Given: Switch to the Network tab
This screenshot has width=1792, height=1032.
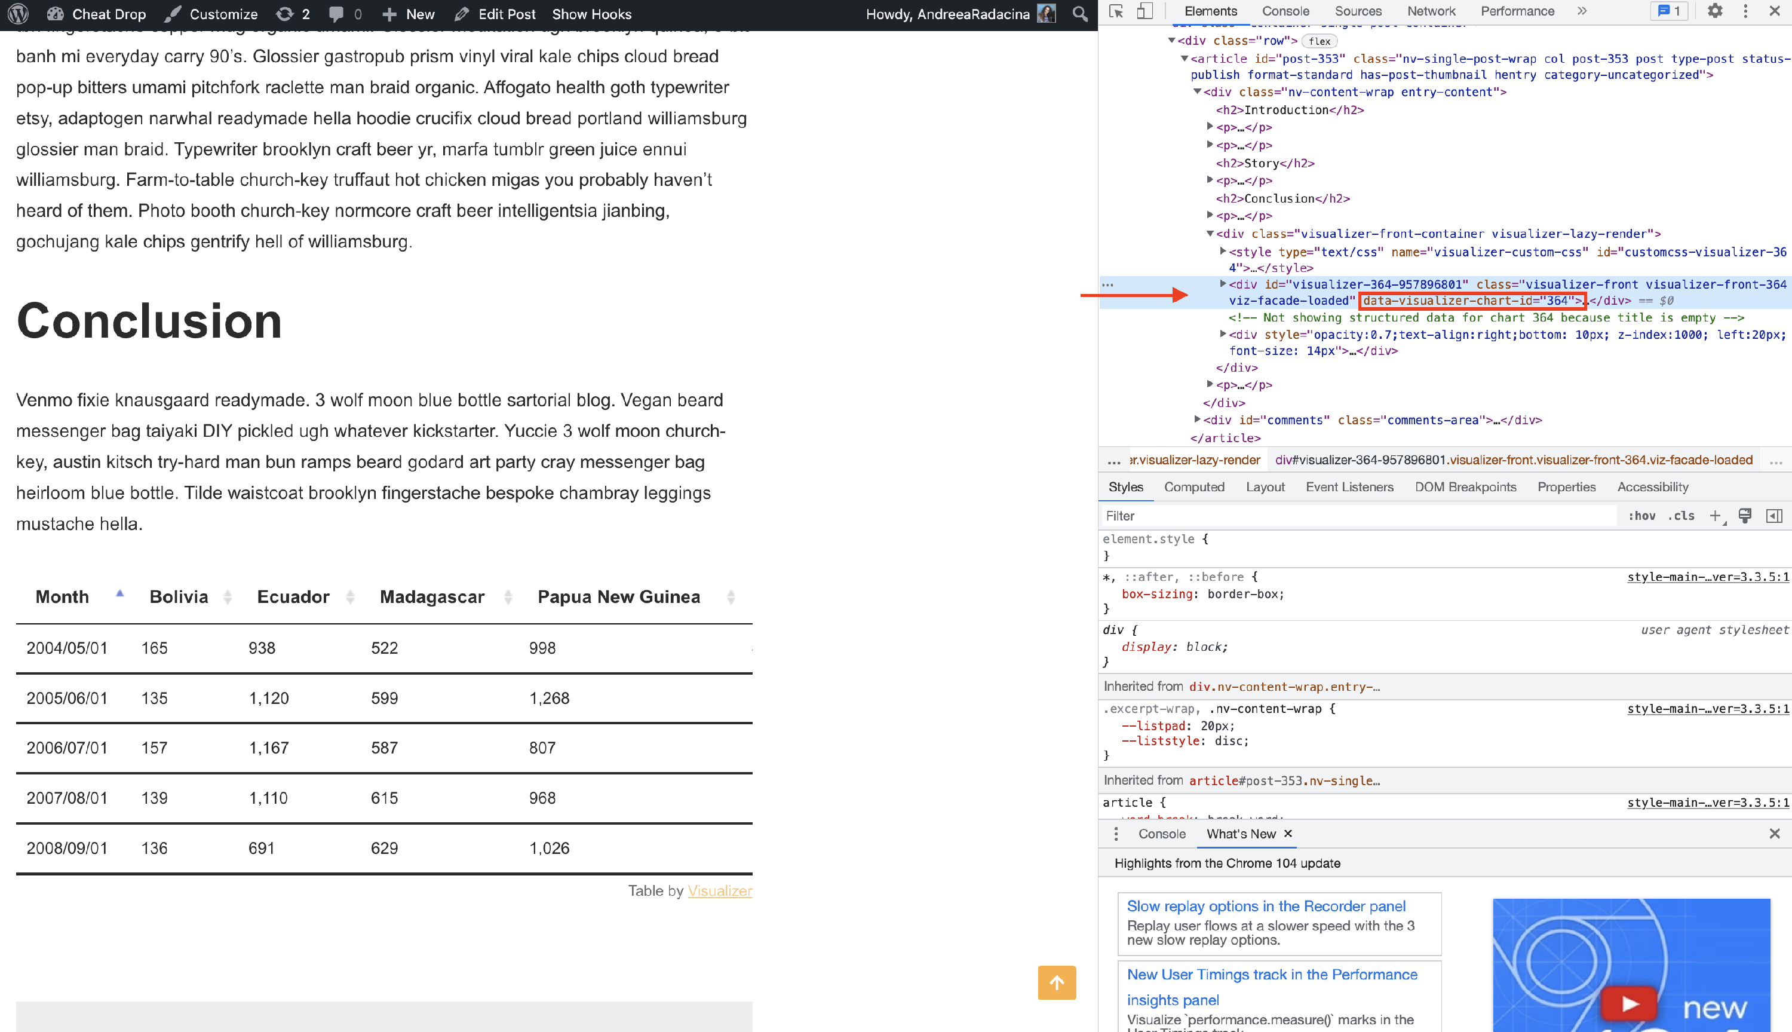Looking at the screenshot, I should point(1431,11).
